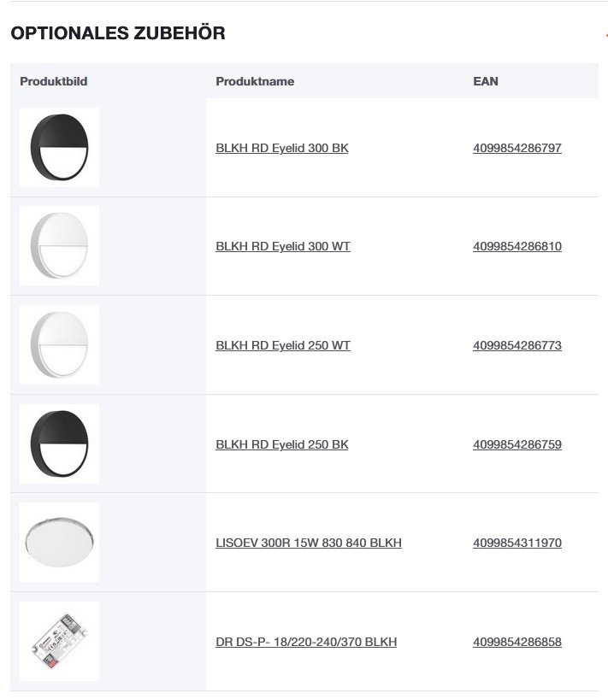Screen dimensions: 608x699
Task: Click the white Eyelid 250 product image
Action: (59, 344)
